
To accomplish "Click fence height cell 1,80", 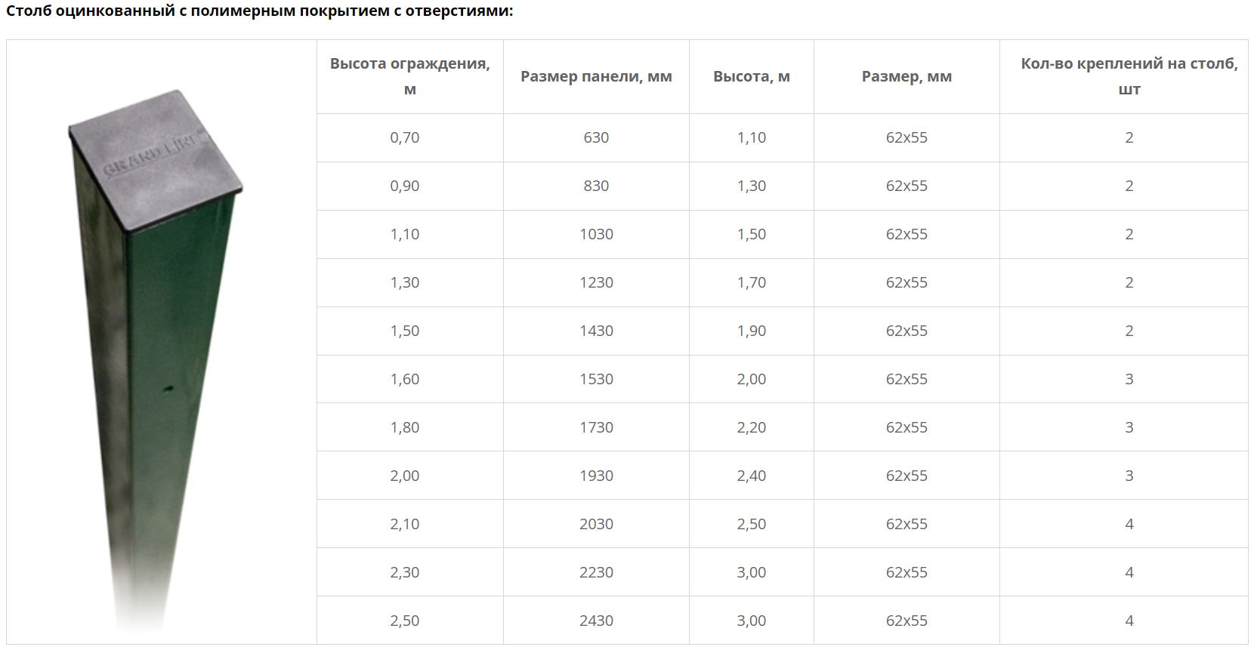I will (x=405, y=427).
